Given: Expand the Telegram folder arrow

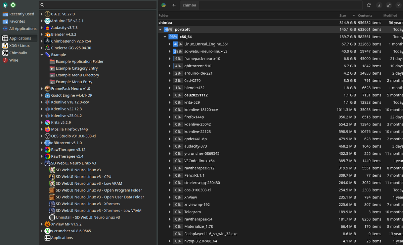Looking at the screenshot, I should (170, 212).
